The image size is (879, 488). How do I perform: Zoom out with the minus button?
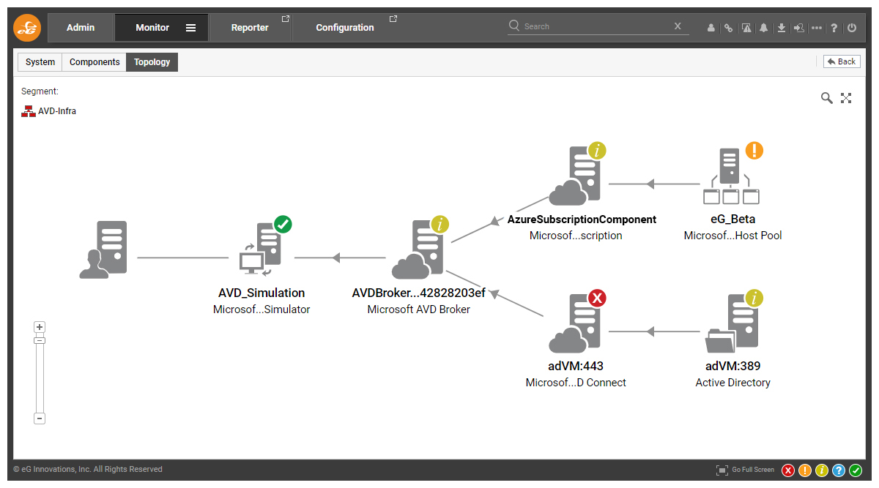(x=40, y=418)
